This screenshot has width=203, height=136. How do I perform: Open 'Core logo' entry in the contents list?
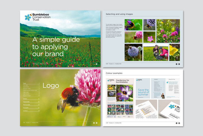click(31, 85)
